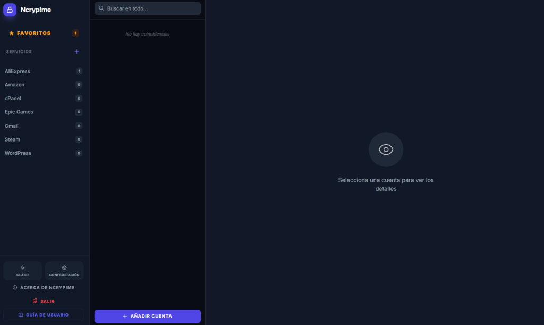The width and height of the screenshot is (544, 325).
Task: Click Salir to log out
Action: point(44,301)
